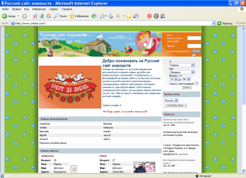Viewport: 246px width, 178px height.
Task: Click the vertical scrollbar thumb
Action: (244, 67)
